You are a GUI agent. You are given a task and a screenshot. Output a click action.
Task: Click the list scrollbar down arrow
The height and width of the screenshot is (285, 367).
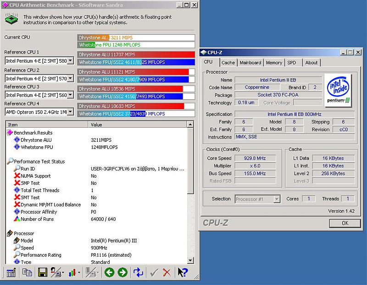190,260
